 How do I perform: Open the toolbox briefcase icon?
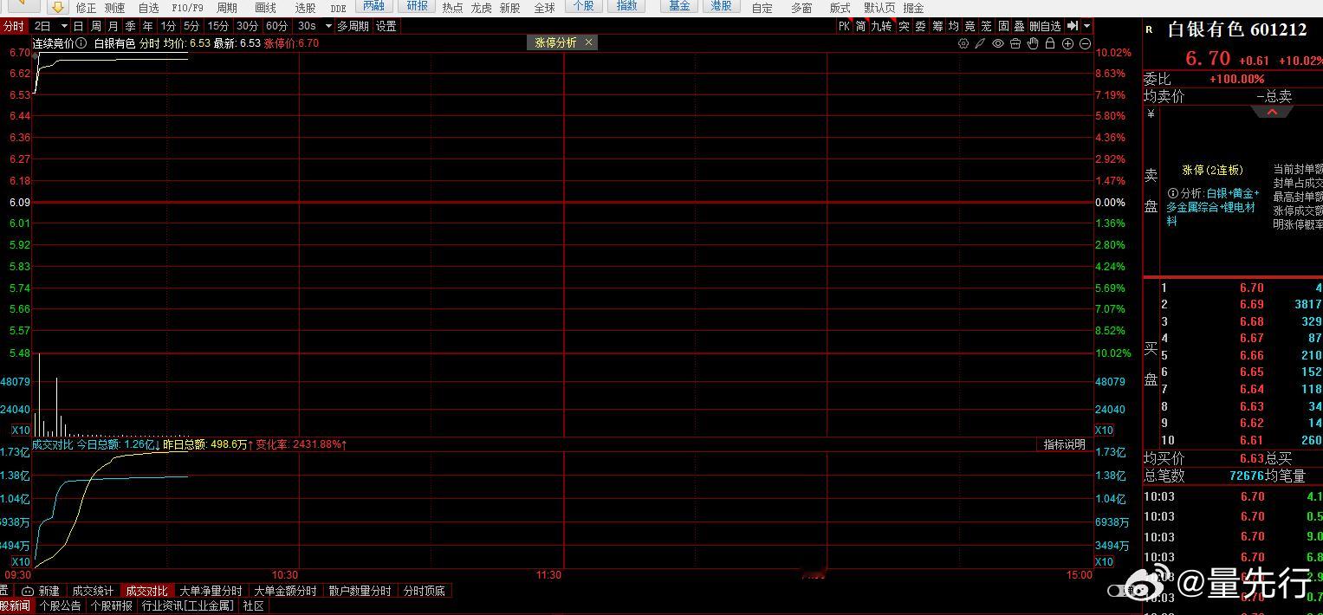(1015, 43)
